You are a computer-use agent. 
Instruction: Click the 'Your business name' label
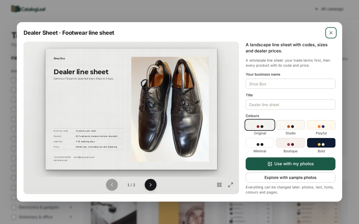click(263, 74)
